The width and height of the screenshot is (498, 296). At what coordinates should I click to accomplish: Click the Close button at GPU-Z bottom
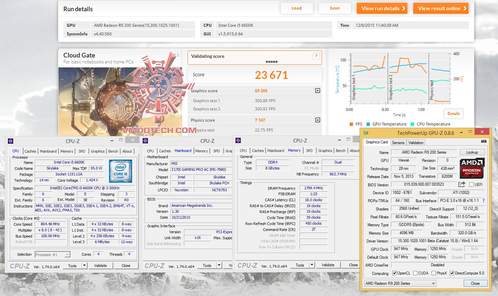(x=475, y=283)
